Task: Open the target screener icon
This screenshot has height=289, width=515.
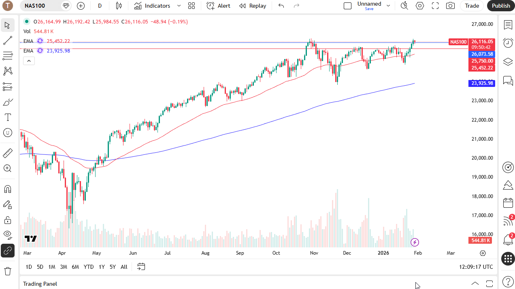Action: [x=508, y=167]
